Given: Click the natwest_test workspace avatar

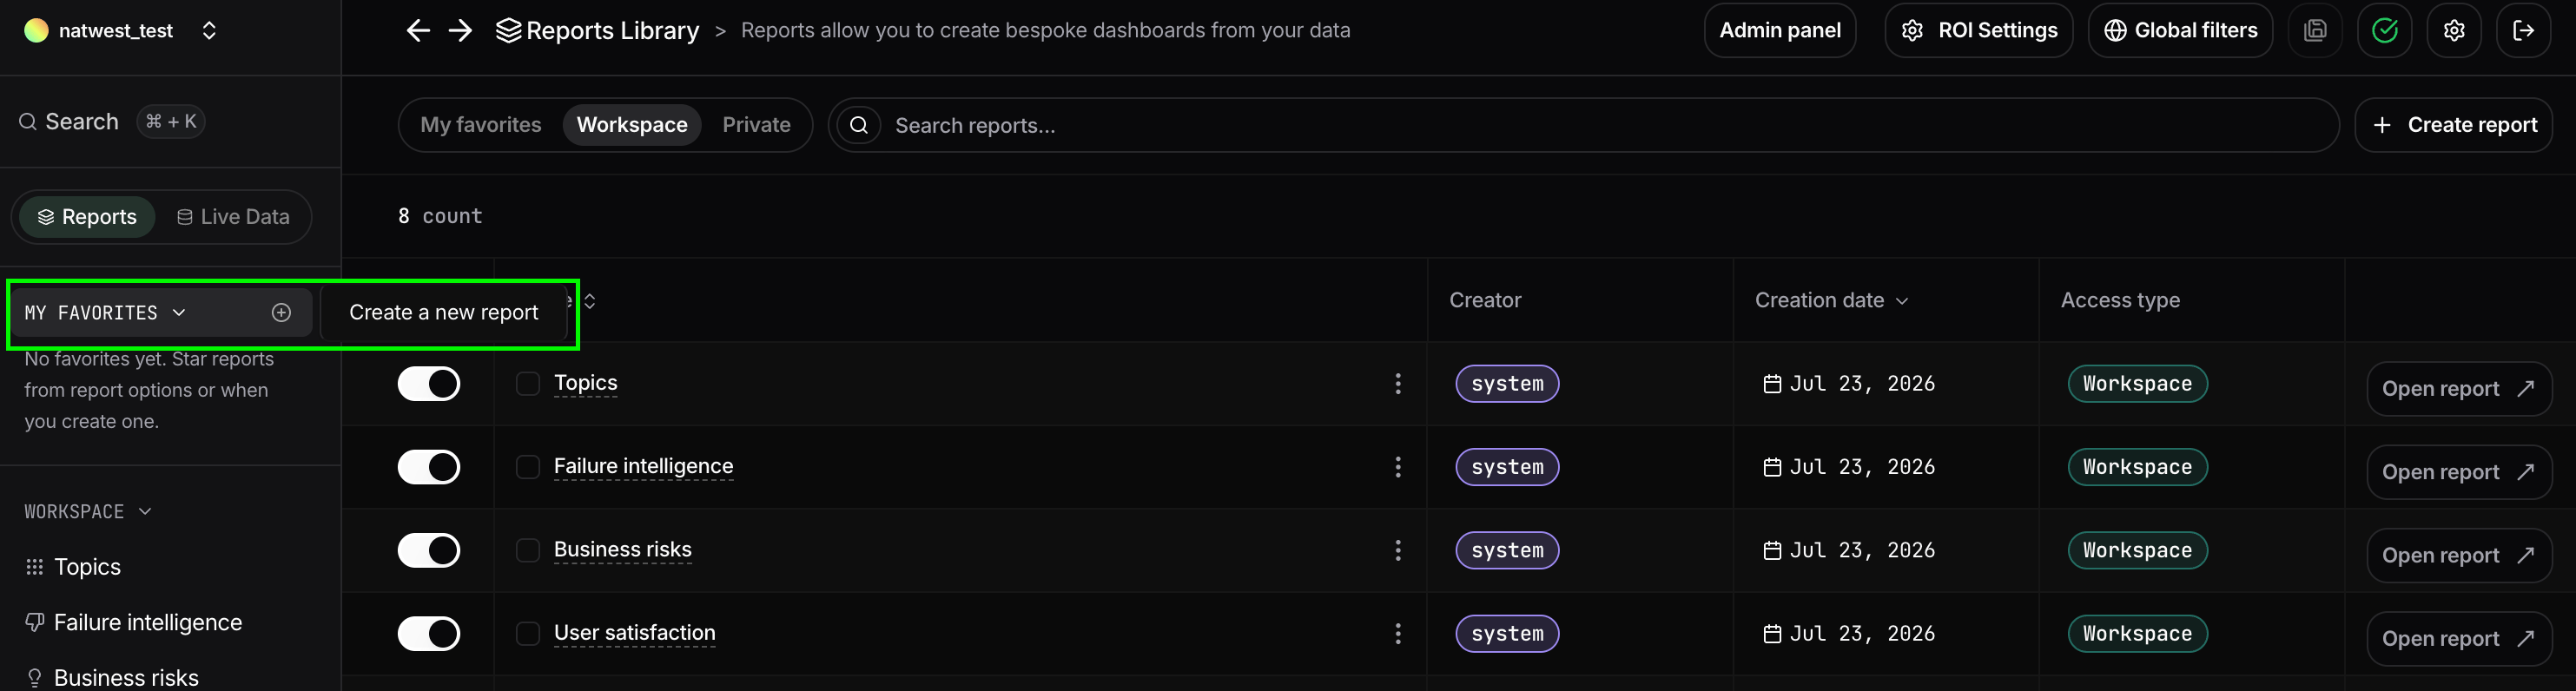Looking at the screenshot, I should click(x=36, y=31).
